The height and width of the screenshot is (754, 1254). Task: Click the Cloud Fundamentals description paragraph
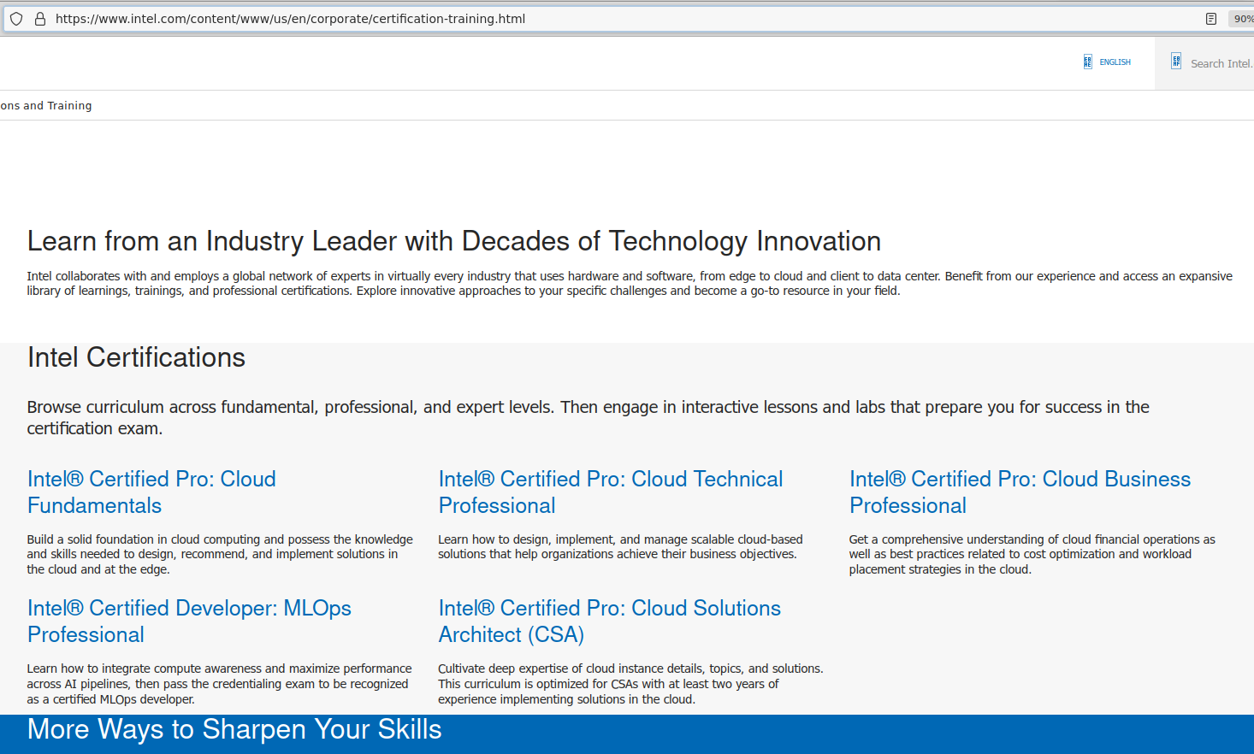pos(220,554)
